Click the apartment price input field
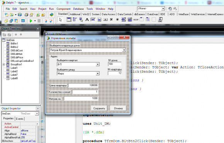Screen dimensions: 224x143 pos(83,85)
